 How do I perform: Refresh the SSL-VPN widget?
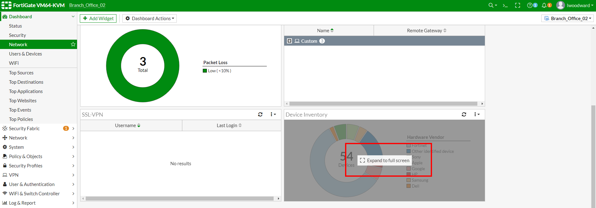point(260,114)
